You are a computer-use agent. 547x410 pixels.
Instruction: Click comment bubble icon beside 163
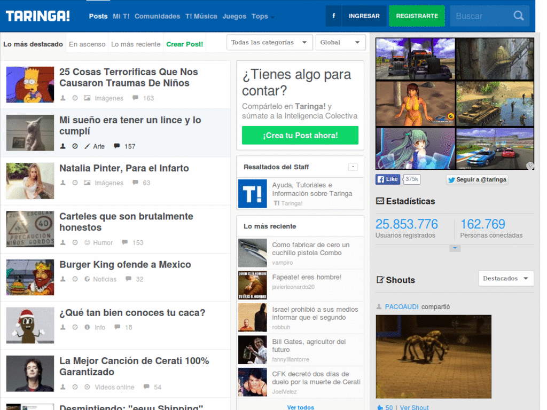click(135, 98)
